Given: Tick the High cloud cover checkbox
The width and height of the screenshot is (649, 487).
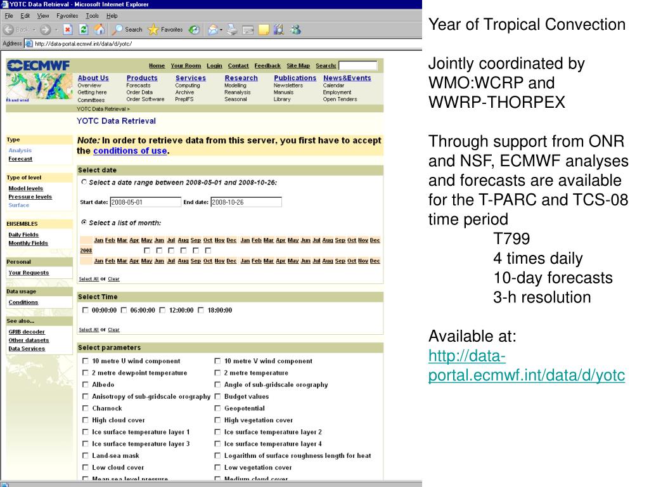Looking at the screenshot, I should click(86, 420).
